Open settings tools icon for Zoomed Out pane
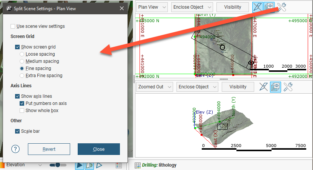 point(288,87)
